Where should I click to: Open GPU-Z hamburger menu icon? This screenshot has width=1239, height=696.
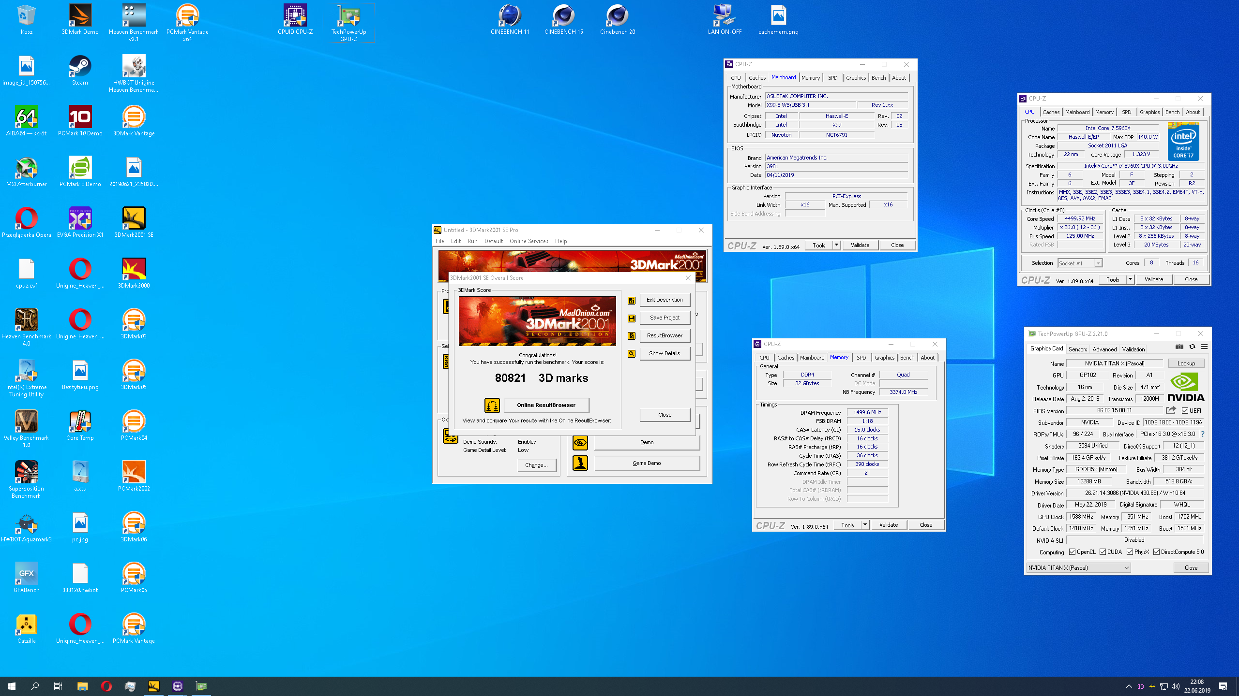(1205, 347)
